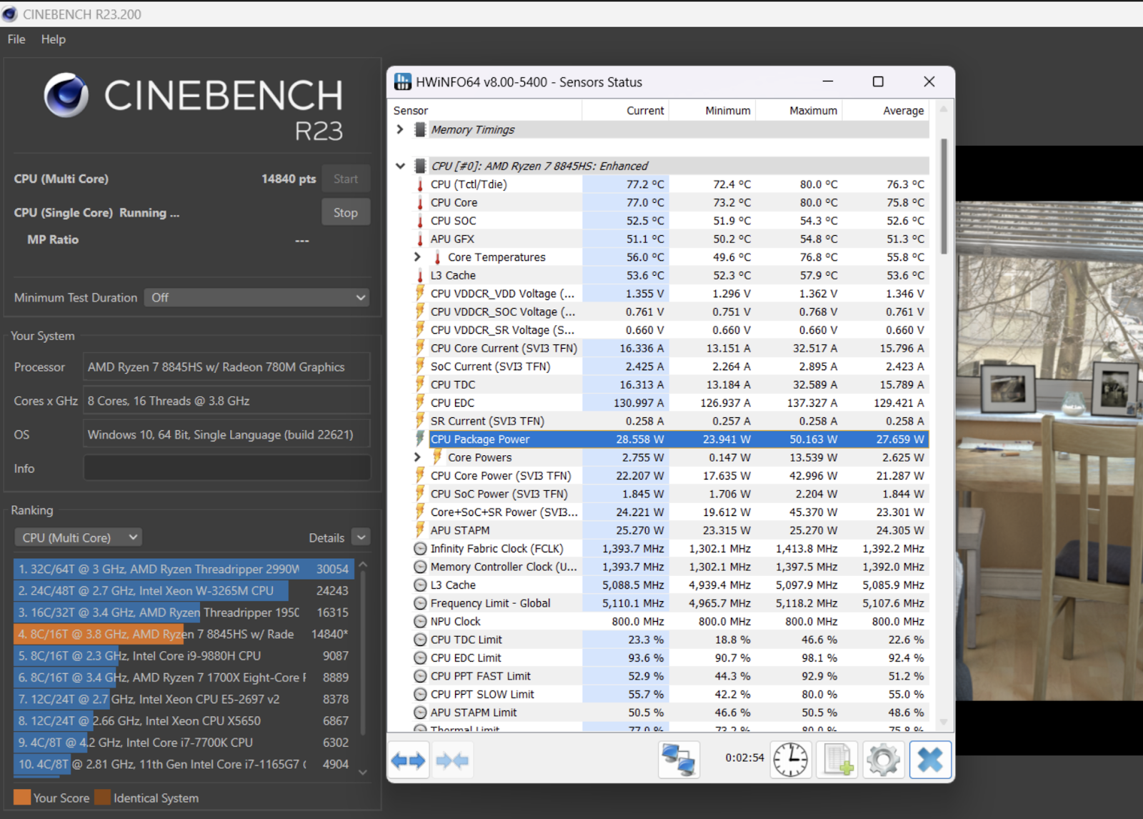This screenshot has height=819, width=1143.
Task: Click the Processor name field
Action: point(227,367)
